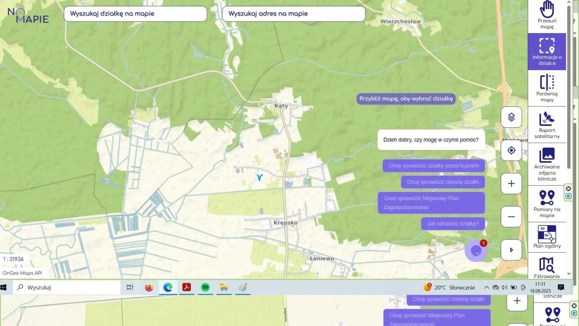Select the Przesuń mapę hand tool

pos(547,16)
